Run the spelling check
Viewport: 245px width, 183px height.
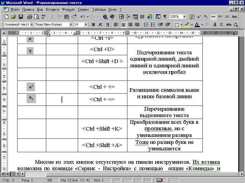[x=43, y=16]
